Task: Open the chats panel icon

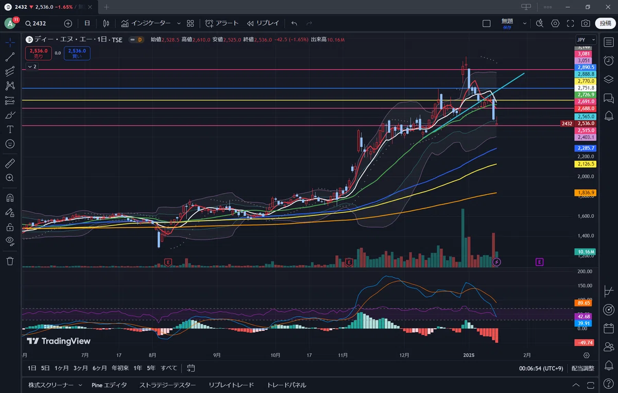Action: [x=608, y=98]
